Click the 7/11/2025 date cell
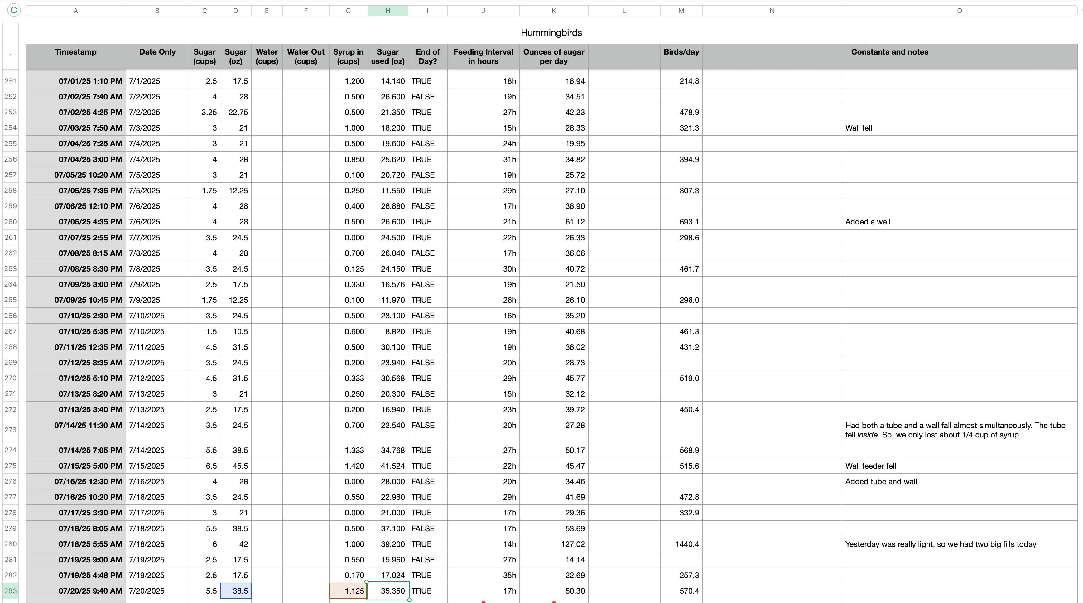Image resolution: width=1083 pixels, height=603 pixels. pos(157,347)
